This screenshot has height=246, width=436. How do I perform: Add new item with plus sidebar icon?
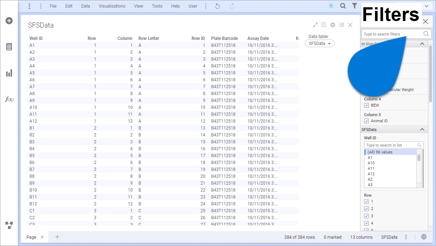tap(9, 21)
